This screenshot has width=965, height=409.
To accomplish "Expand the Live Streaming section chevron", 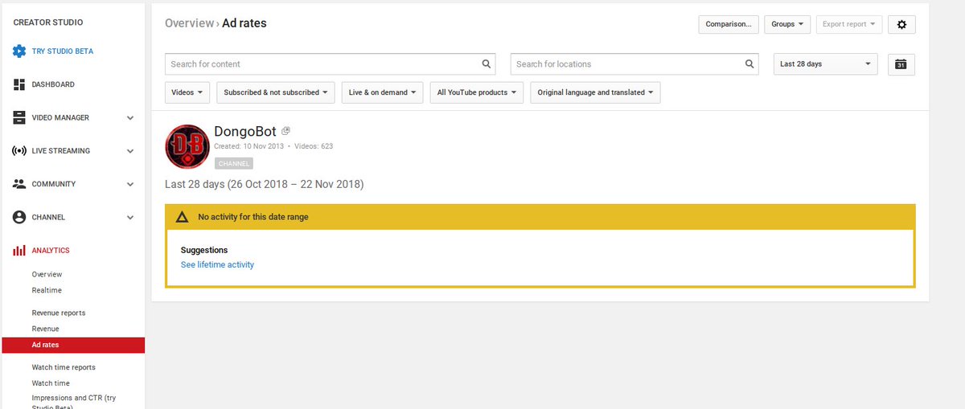I will [130, 151].
